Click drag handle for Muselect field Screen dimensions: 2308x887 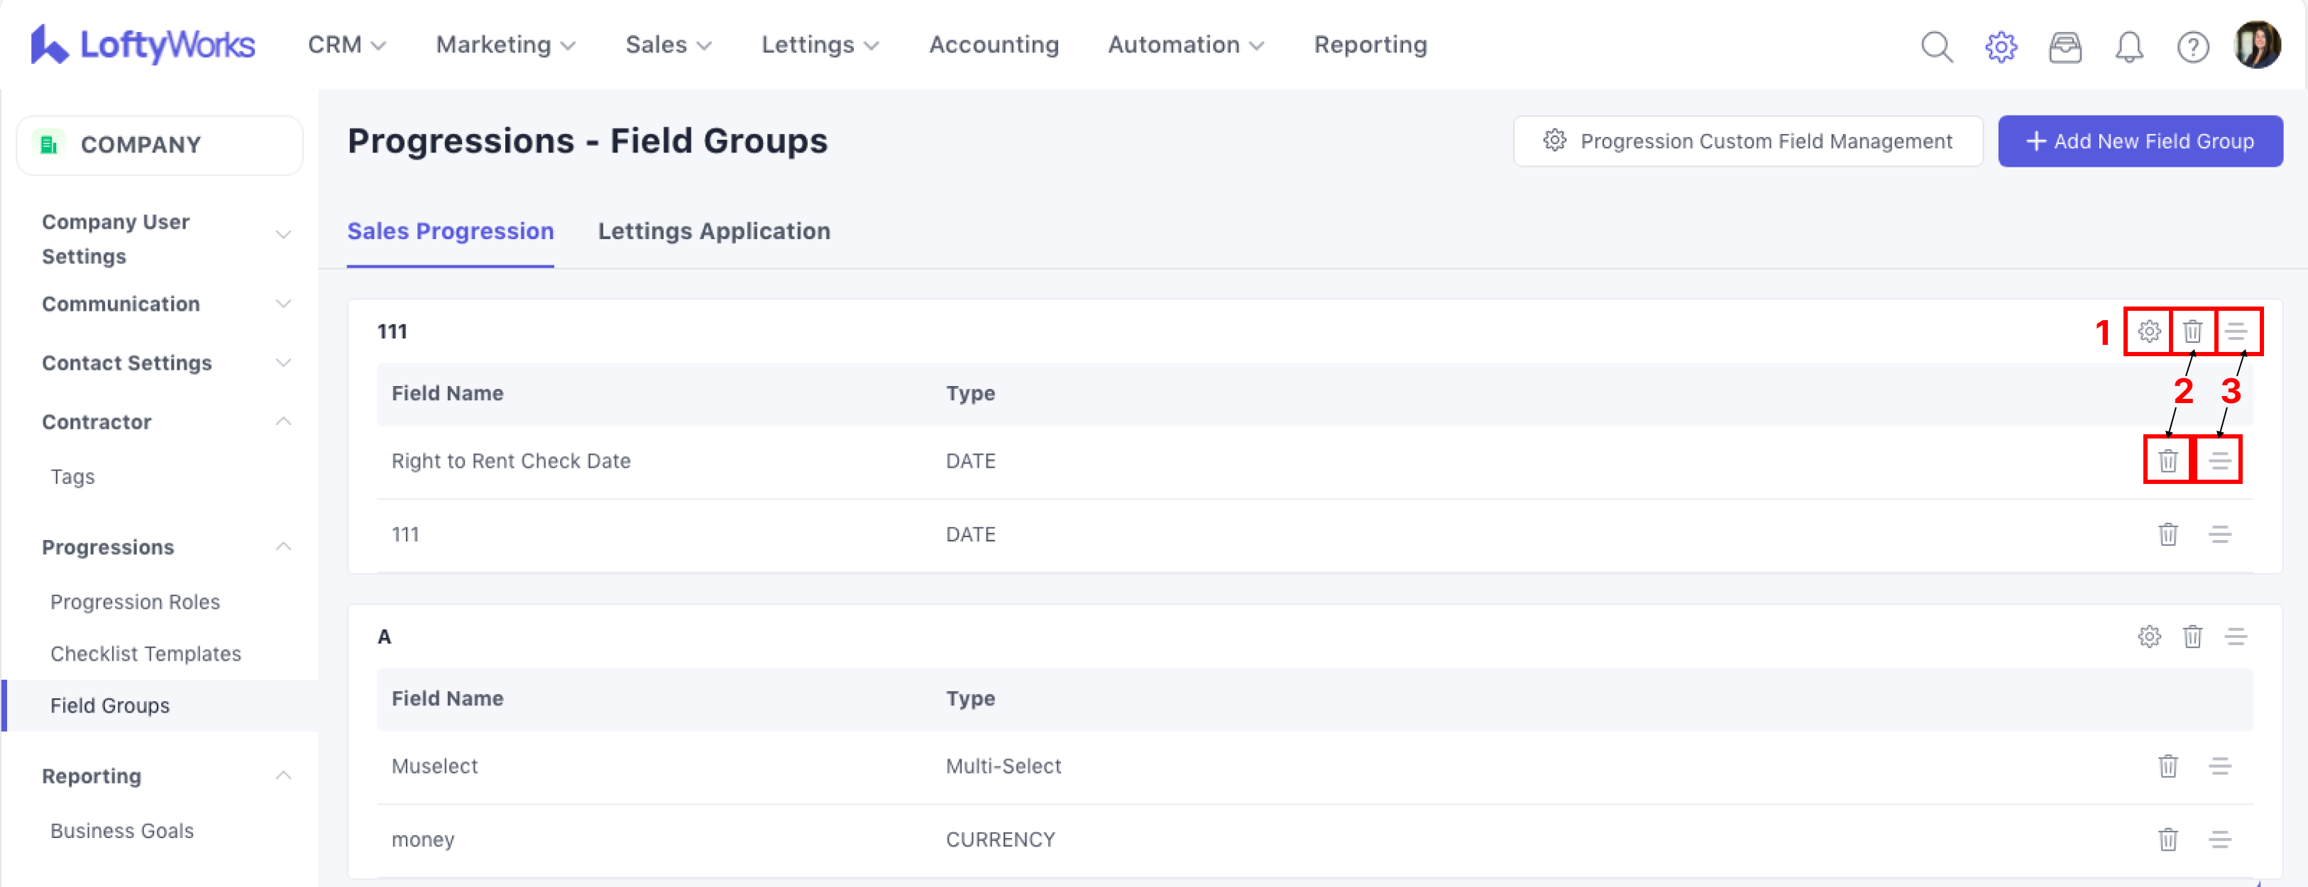tap(2219, 766)
